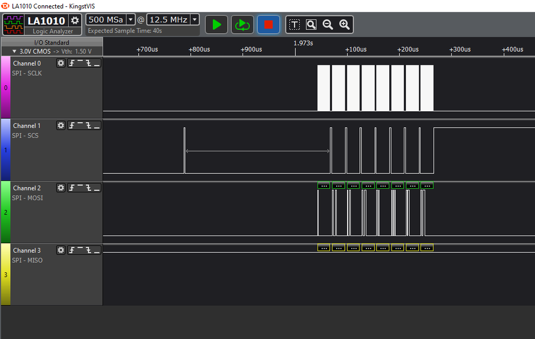
Task: Click the last green MOSI decoded byte bubble
Action: tap(427, 186)
